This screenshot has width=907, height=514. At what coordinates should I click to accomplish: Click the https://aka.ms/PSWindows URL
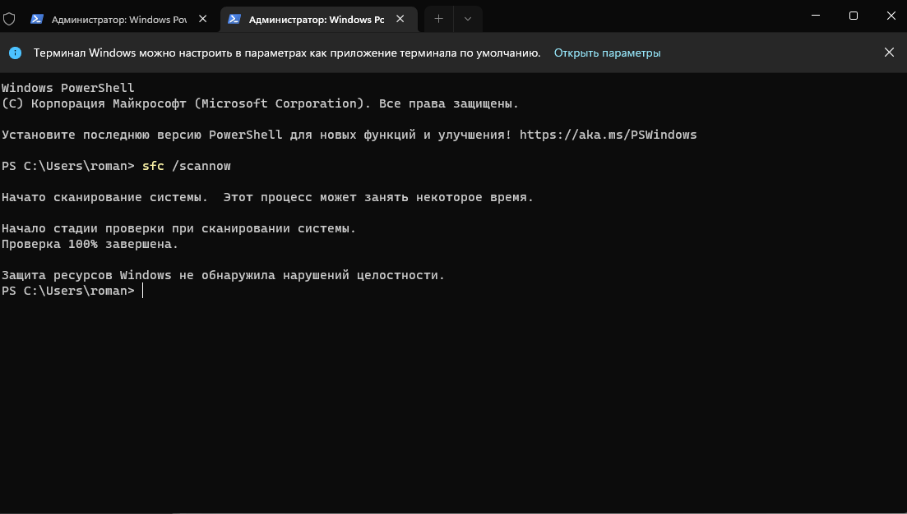[x=608, y=135]
